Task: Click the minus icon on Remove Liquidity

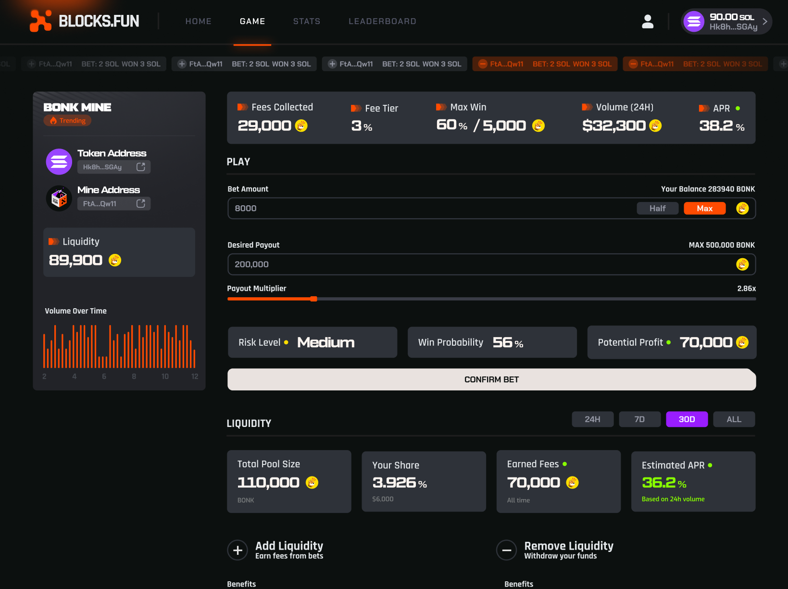Action: tap(506, 550)
